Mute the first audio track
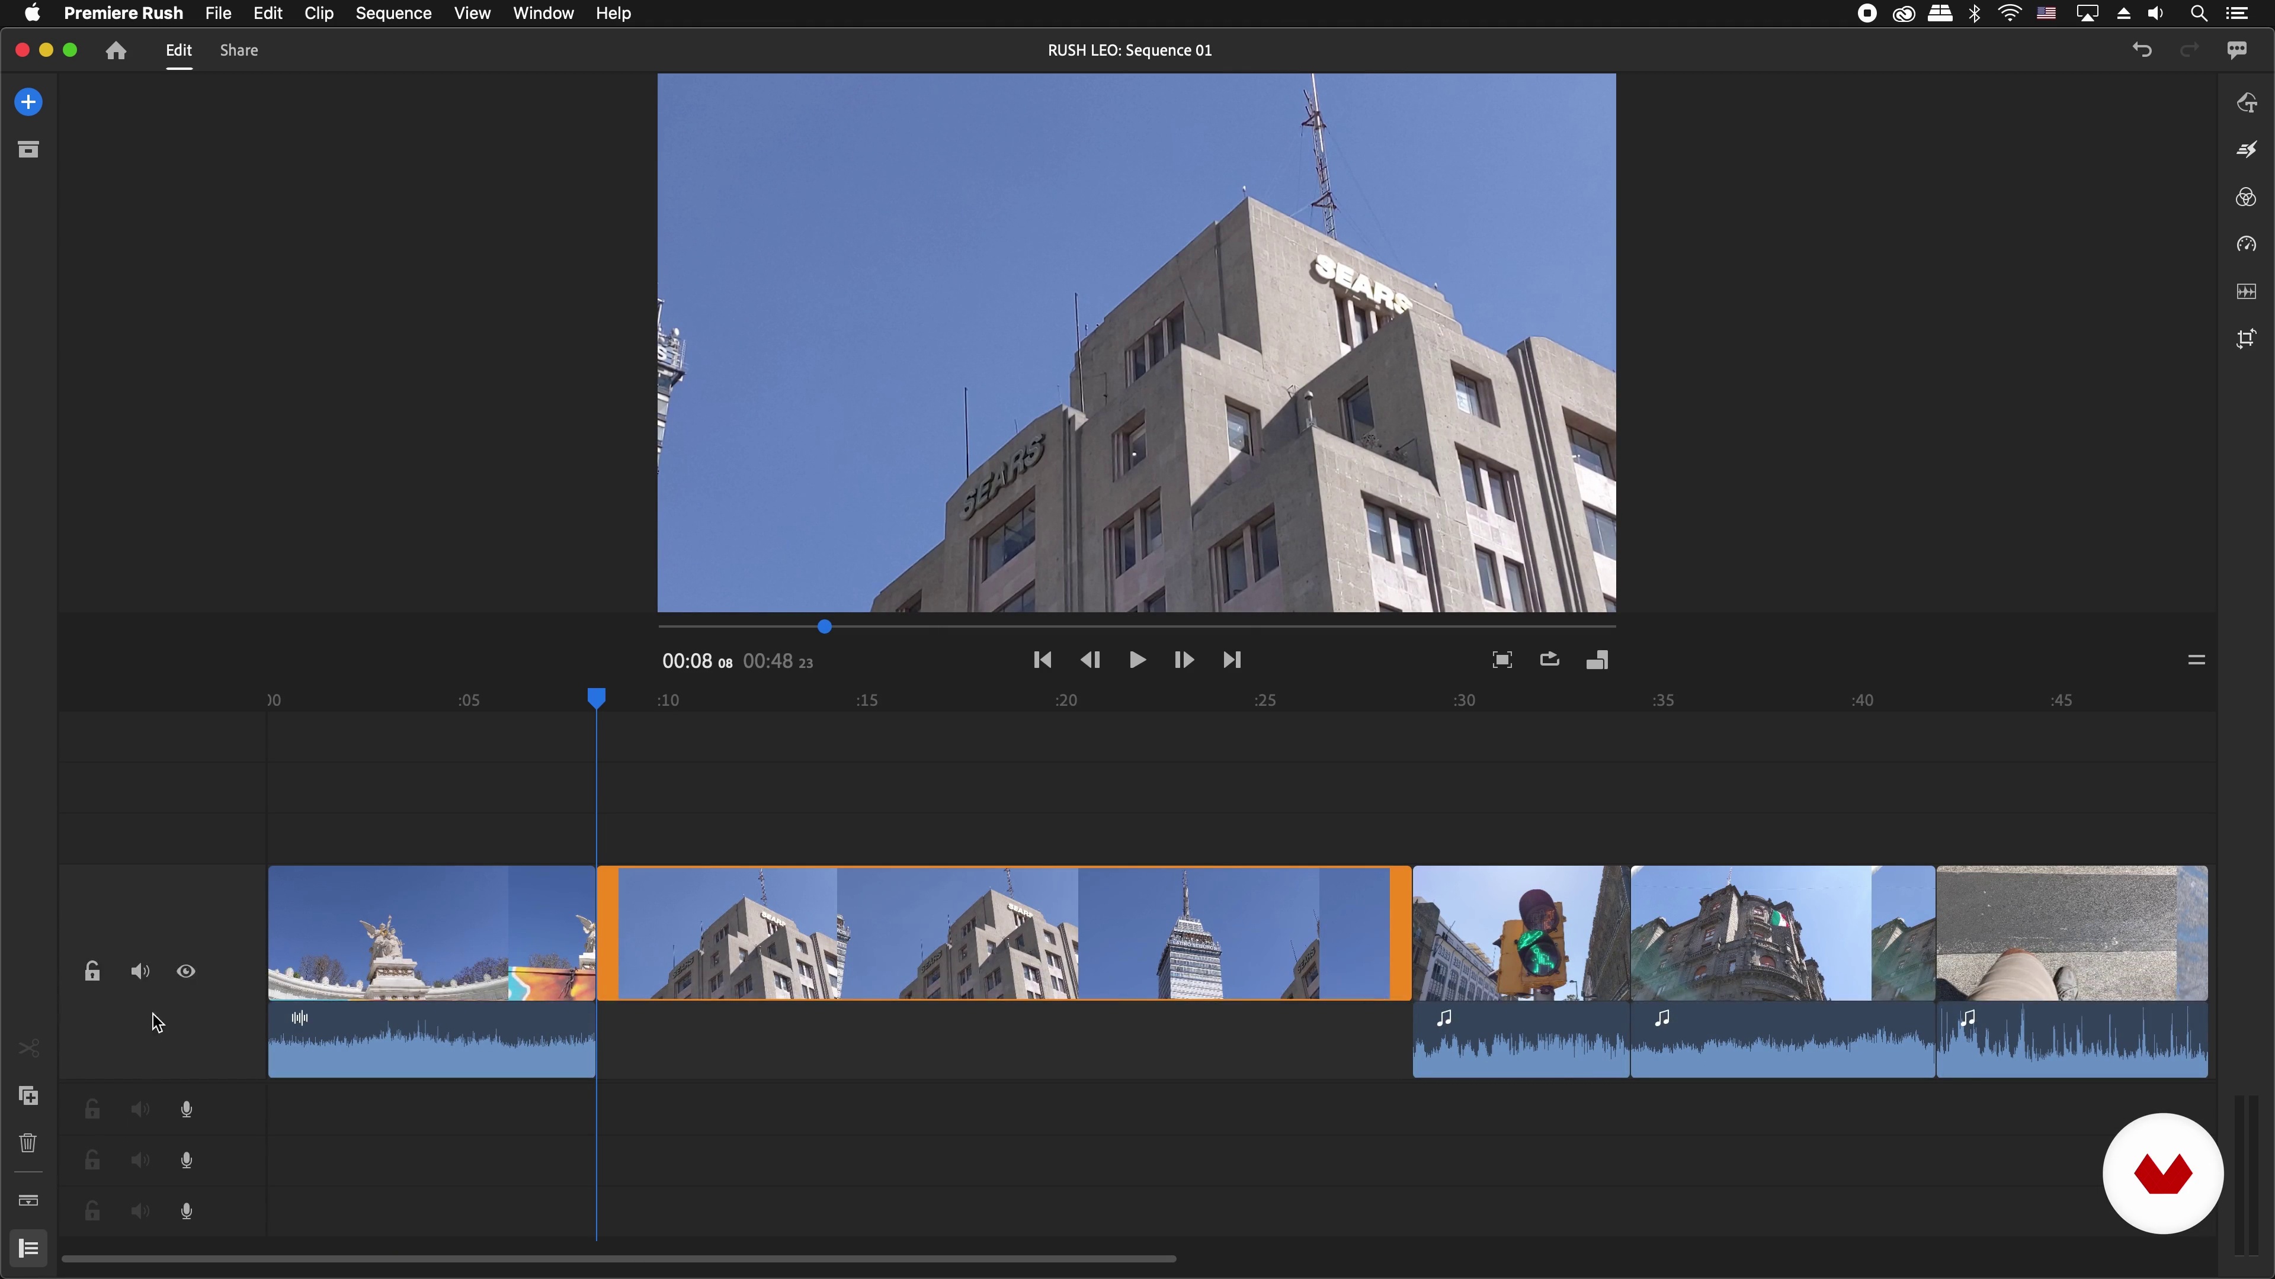The width and height of the screenshot is (2275, 1279). pos(140,1110)
